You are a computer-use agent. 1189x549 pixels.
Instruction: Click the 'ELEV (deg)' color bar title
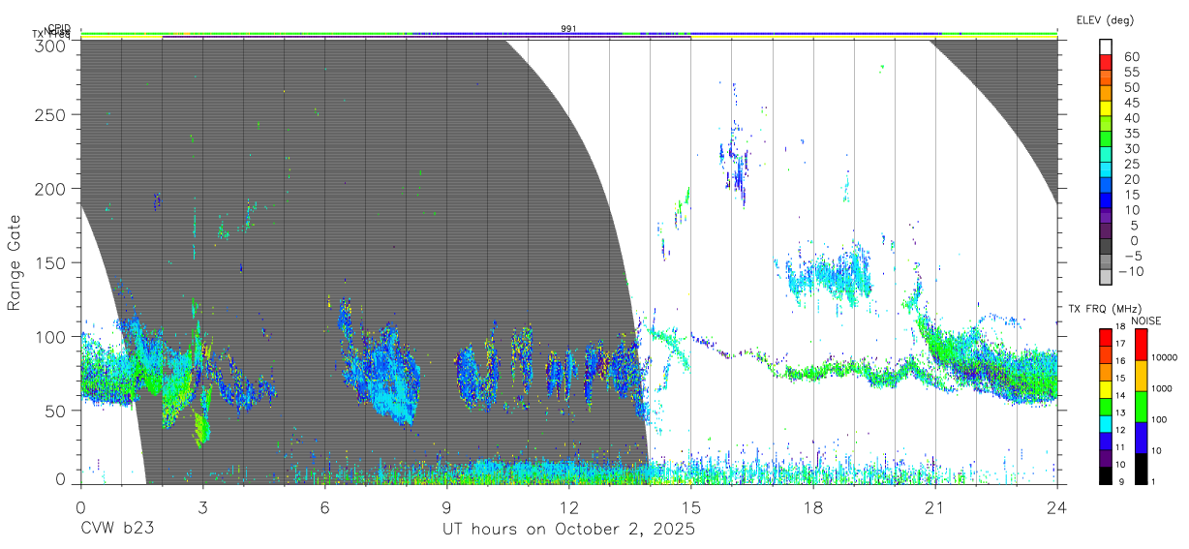[x=1107, y=19]
